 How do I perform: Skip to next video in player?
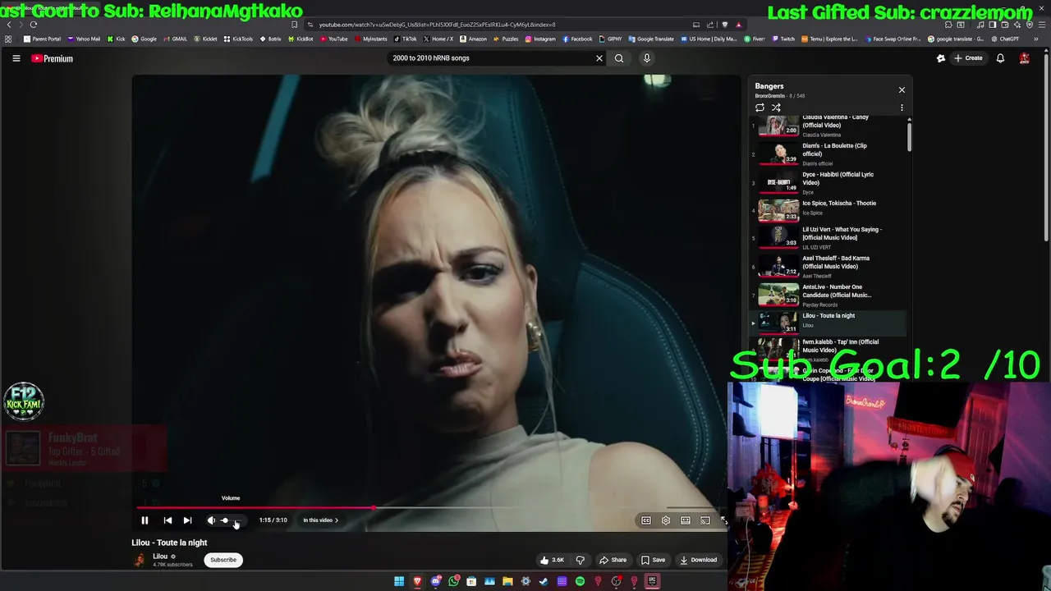point(187,520)
